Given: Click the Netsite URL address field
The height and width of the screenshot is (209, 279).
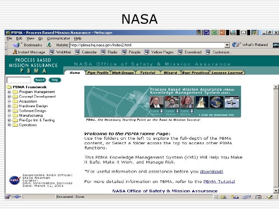Looking at the screenshot, I should [147, 45].
